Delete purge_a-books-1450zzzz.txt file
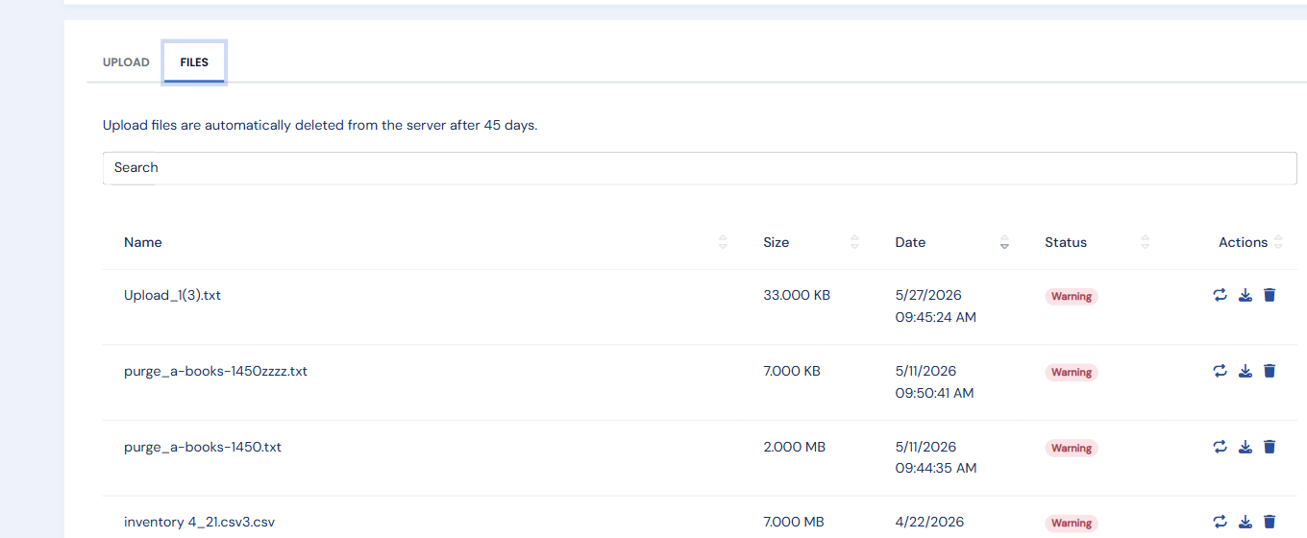Image resolution: width=1307 pixels, height=538 pixels. point(1270,371)
